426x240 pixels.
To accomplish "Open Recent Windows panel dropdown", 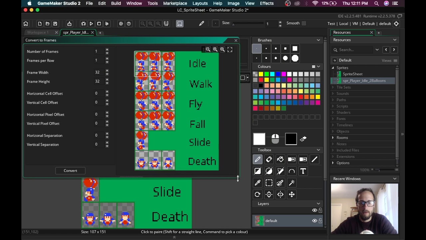I will pos(395,179).
